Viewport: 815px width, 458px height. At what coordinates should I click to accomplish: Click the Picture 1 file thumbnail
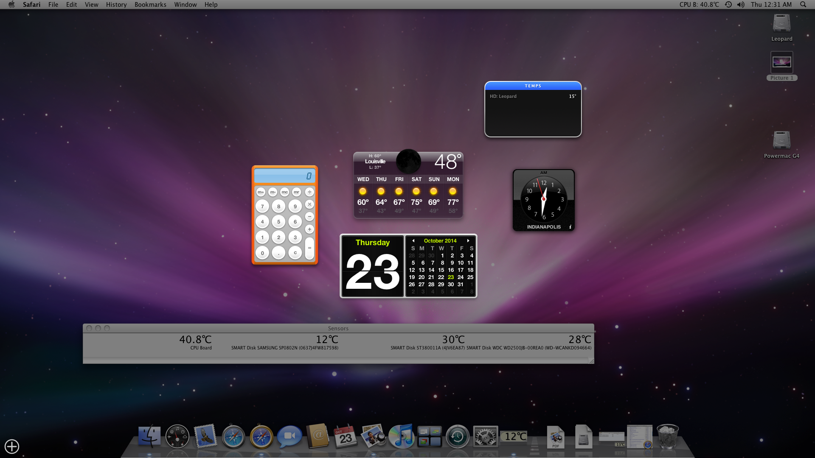(781, 63)
